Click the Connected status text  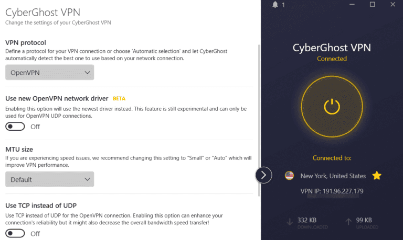tap(332, 59)
